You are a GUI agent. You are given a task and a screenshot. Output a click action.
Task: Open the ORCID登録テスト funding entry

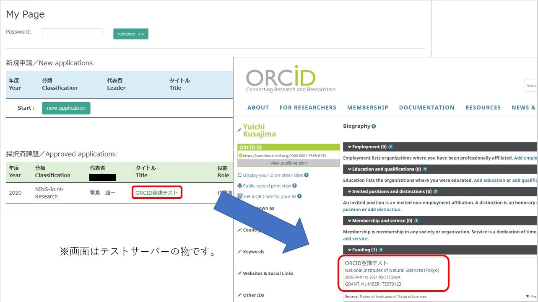coord(366,263)
